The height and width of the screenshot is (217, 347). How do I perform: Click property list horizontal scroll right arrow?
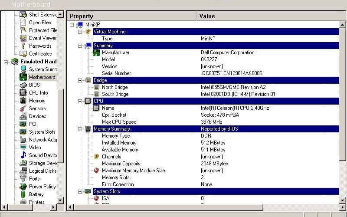click(x=342, y=207)
